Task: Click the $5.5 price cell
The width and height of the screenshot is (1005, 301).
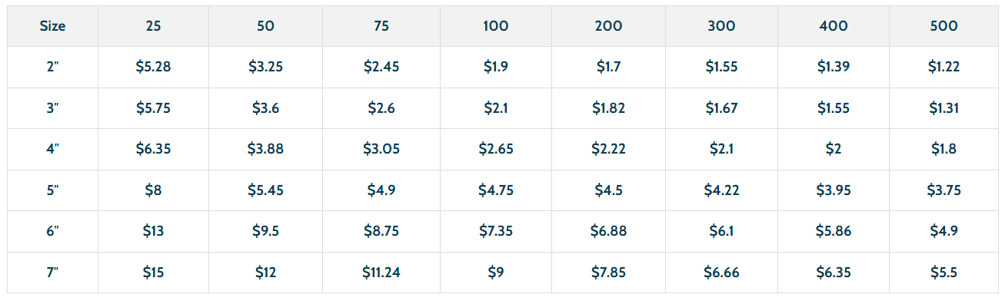Action: click(x=943, y=273)
